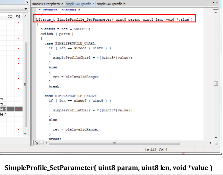223x175 pixels.
Task: Switch to simpleBLEPeripheral.c tab
Action: 47,4
